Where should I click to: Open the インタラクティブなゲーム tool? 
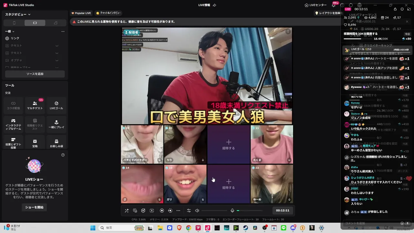pos(13,124)
